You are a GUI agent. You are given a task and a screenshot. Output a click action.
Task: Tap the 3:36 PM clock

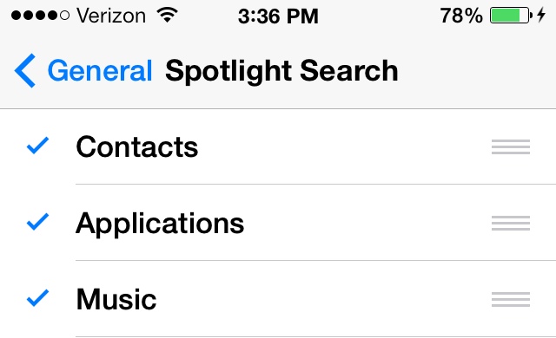pyautogui.click(x=278, y=16)
